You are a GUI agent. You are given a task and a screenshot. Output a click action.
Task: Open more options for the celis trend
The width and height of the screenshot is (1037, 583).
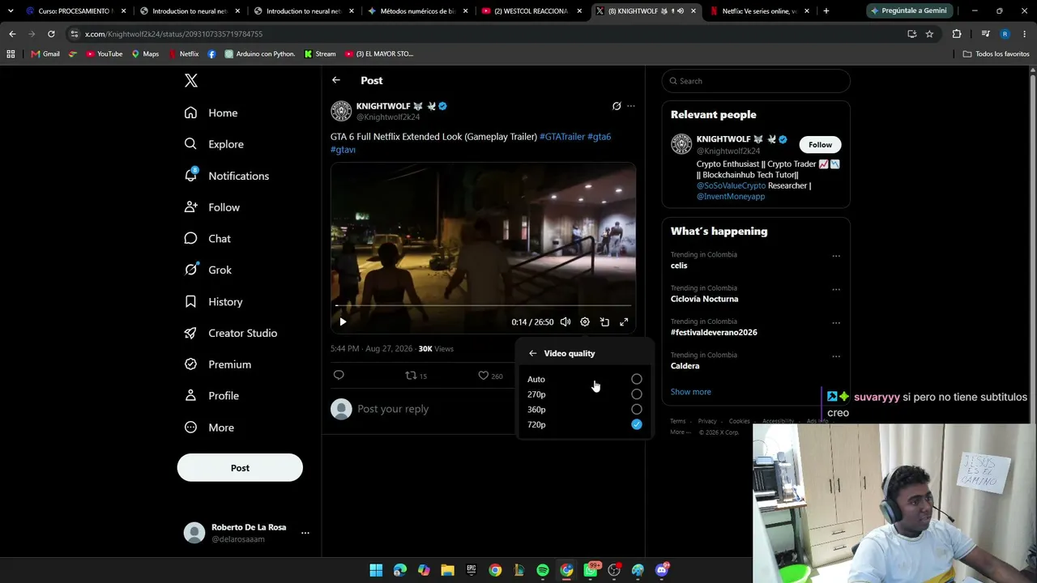(x=836, y=257)
